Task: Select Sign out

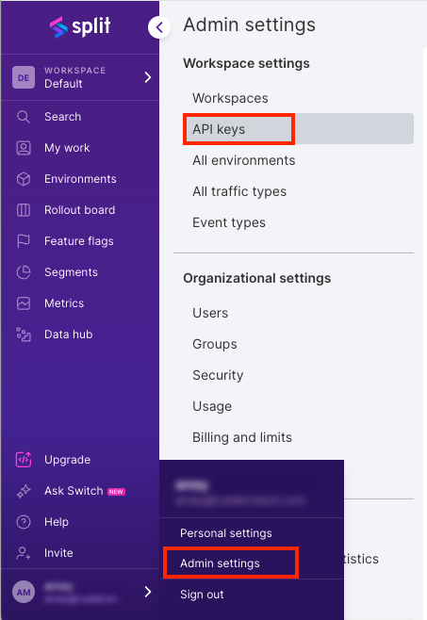Action: [x=202, y=595]
